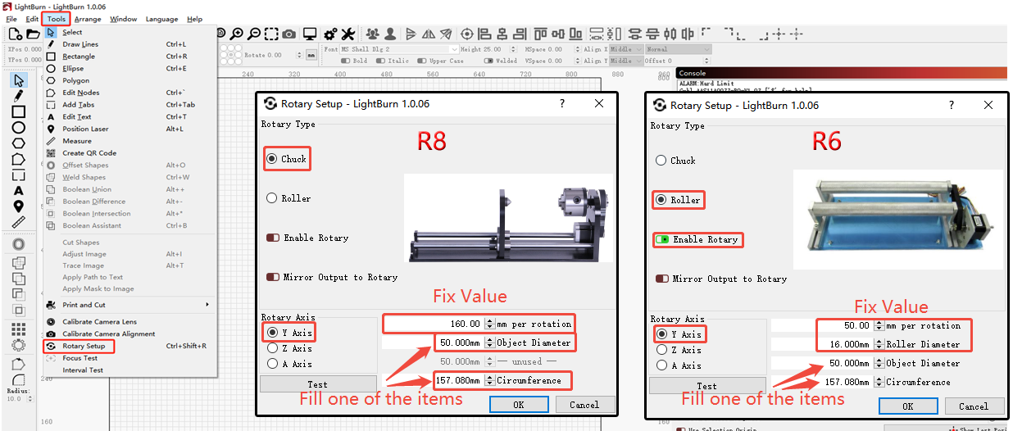Click OK in the R8 Rotary Setup dialog
Viewport: 1013px width, 431px height.
click(519, 404)
